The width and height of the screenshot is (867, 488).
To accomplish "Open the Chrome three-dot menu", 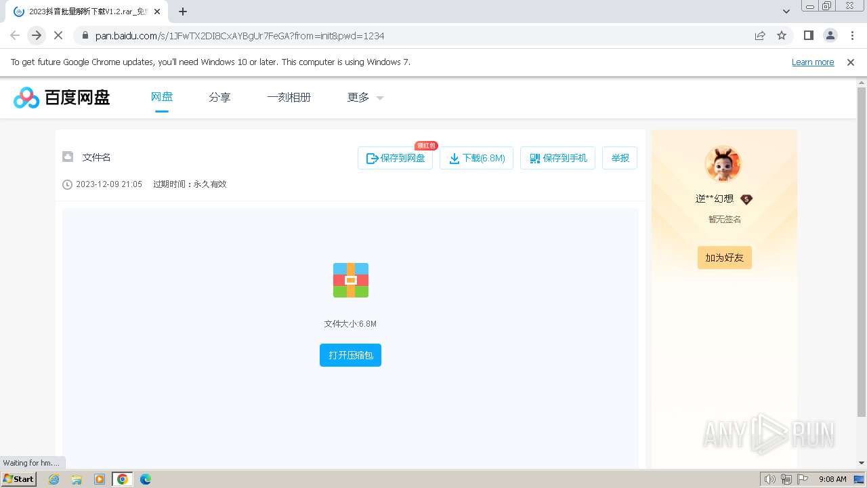I will coord(851,35).
